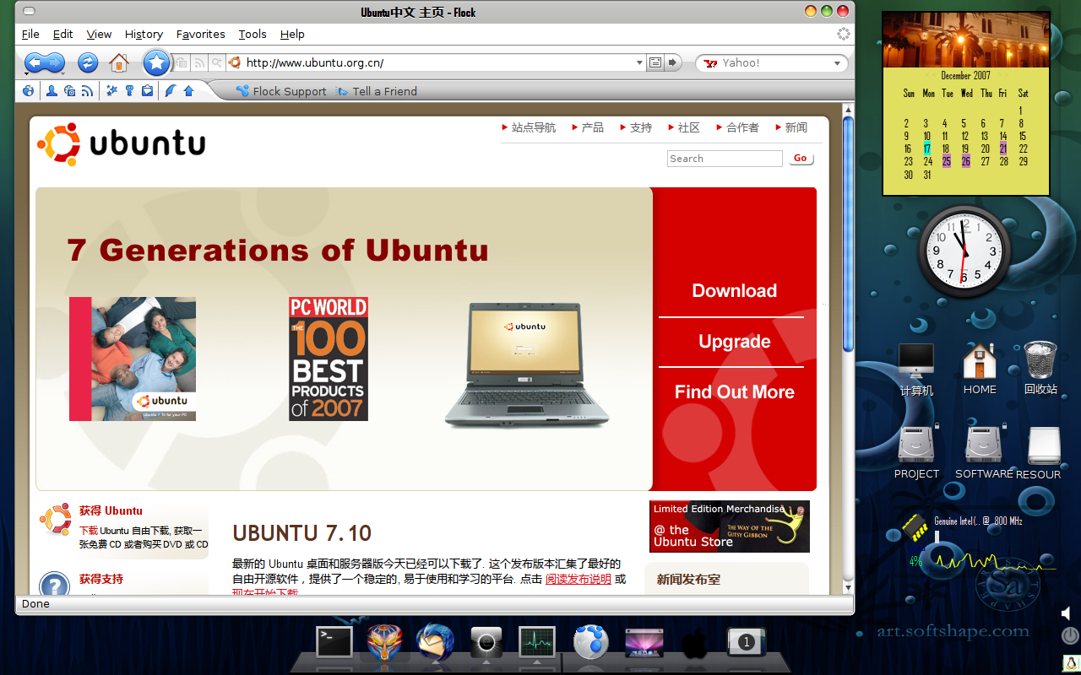
Task: Open the Media Bar camera icon in Flock toolbar
Action: [x=69, y=91]
